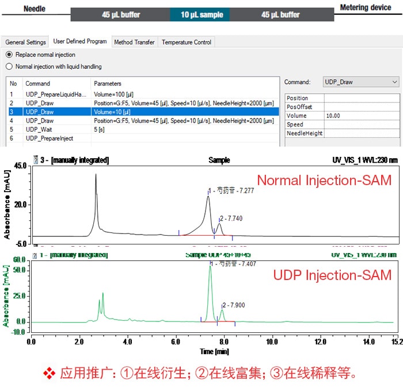Click the 10 µL sample segment

201,14
